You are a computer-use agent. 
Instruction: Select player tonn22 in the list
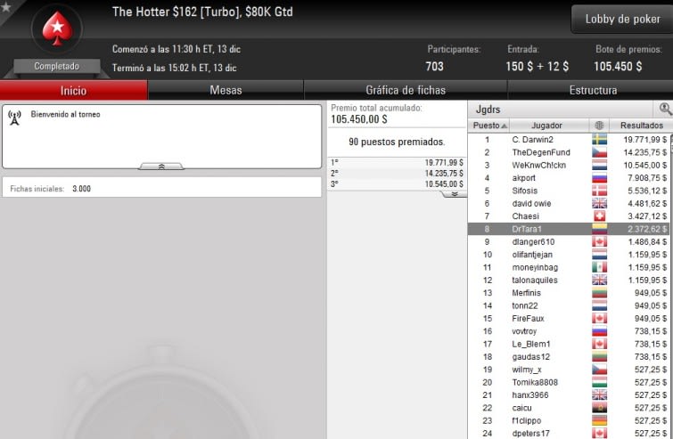(569, 305)
